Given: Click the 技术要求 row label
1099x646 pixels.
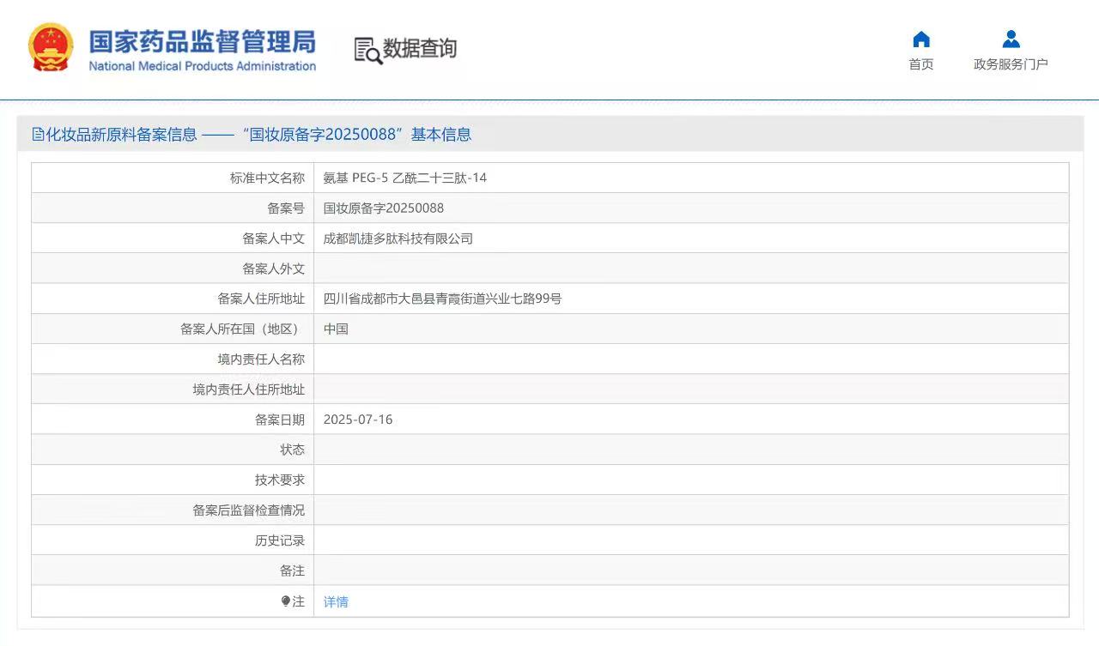Looking at the screenshot, I should click(279, 480).
